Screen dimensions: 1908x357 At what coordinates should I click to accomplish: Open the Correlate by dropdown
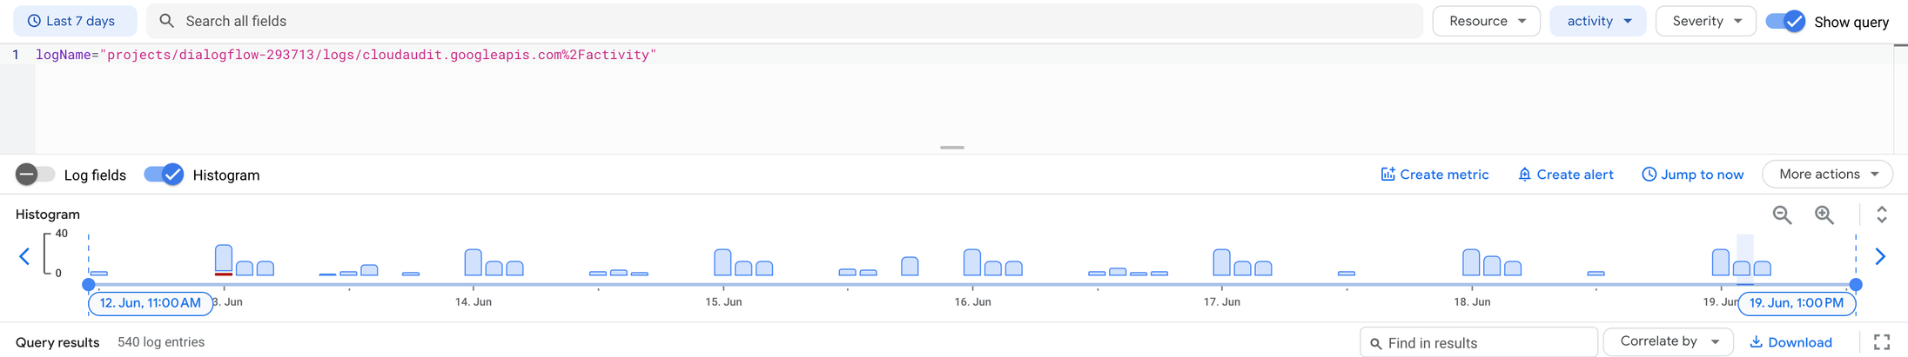[x=1668, y=341]
